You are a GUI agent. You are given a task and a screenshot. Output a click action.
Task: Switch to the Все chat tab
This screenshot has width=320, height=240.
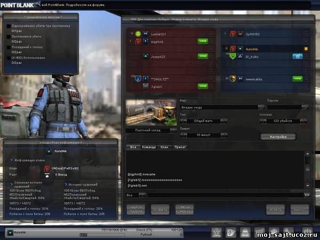pyautogui.click(x=133, y=147)
